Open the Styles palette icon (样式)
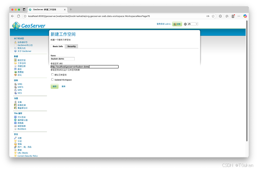Screen dimensions: 258x170 (x=15, y=75)
